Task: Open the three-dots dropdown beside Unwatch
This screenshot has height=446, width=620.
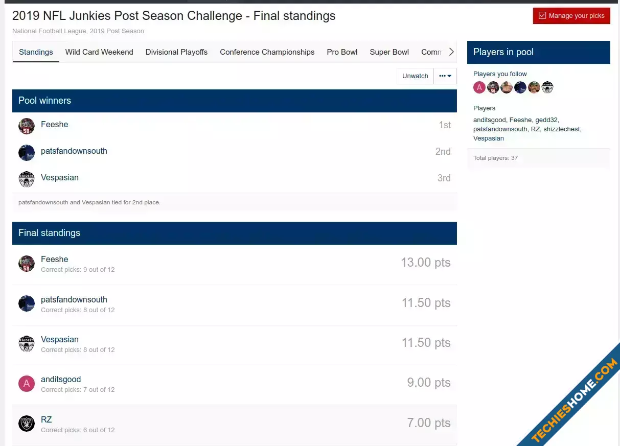Action: click(x=445, y=76)
